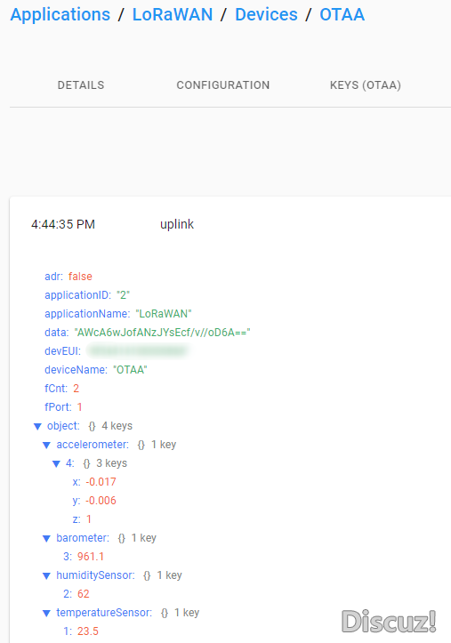Switch to the CONFIGURATION tab
Viewport: 451px width, 643px height.
point(223,85)
